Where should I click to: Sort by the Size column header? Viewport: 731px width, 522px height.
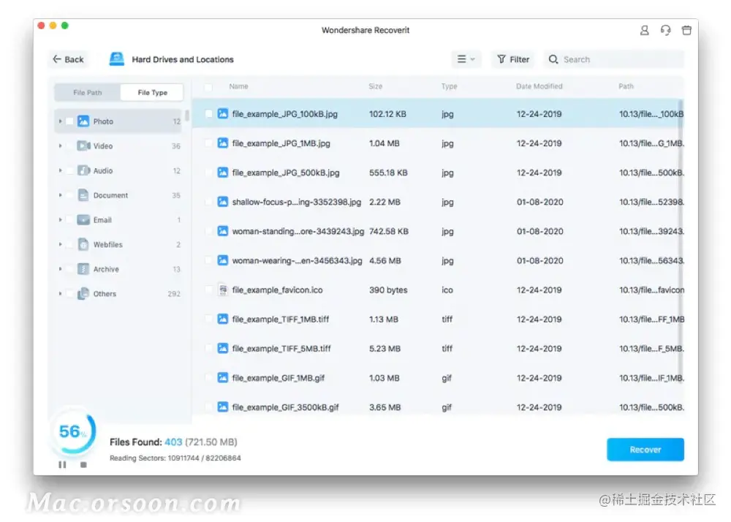pyautogui.click(x=375, y=86)
